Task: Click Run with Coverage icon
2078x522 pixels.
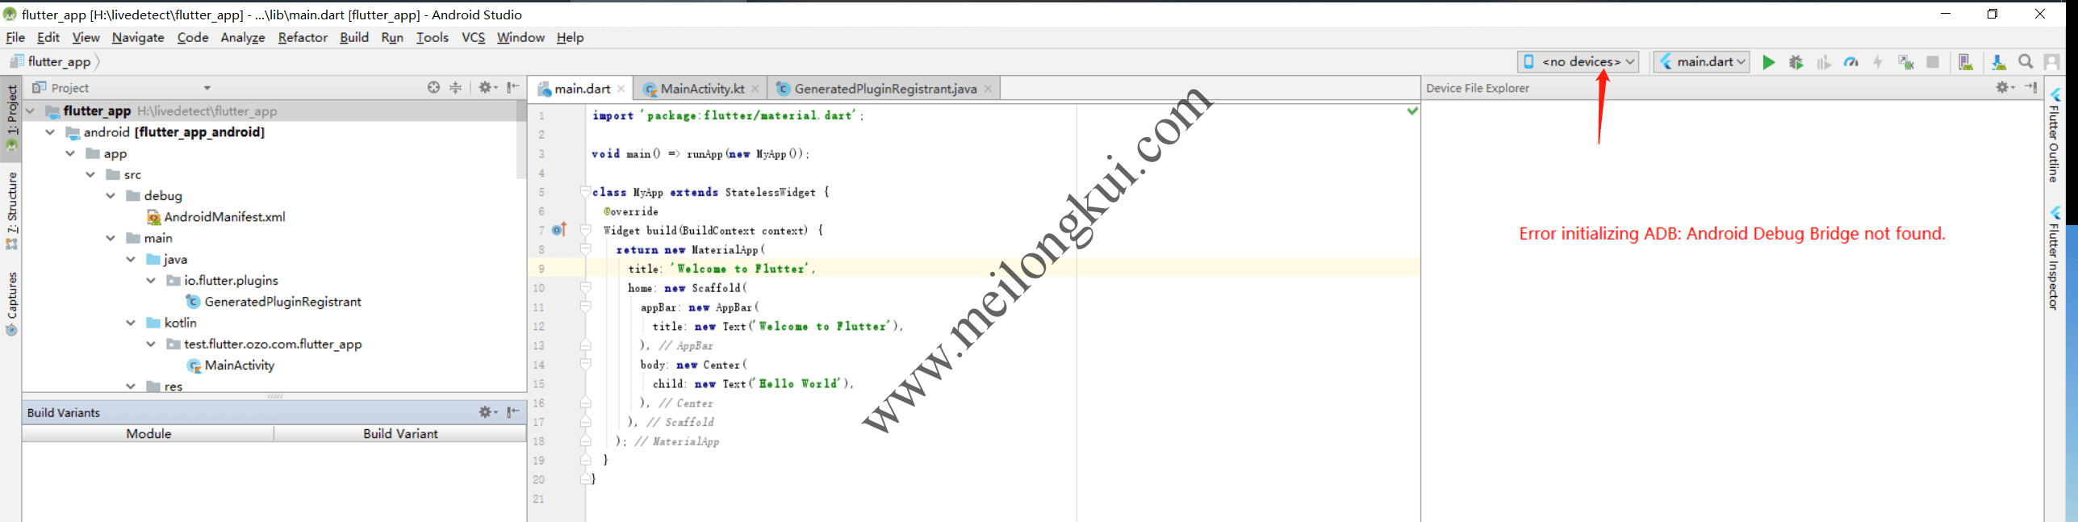Action: coord(1824,62)
